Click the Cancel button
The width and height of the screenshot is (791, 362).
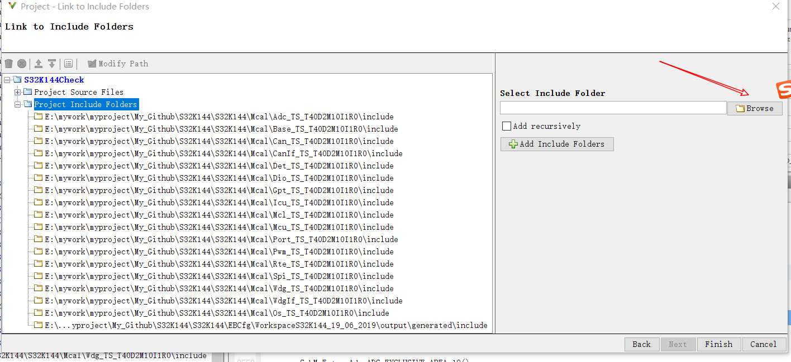point(763,344)
